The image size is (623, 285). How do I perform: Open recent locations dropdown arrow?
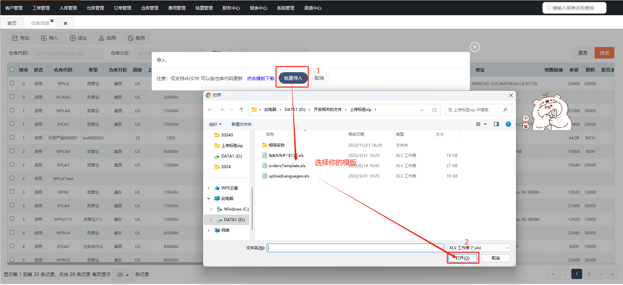[x=232, y=110]
